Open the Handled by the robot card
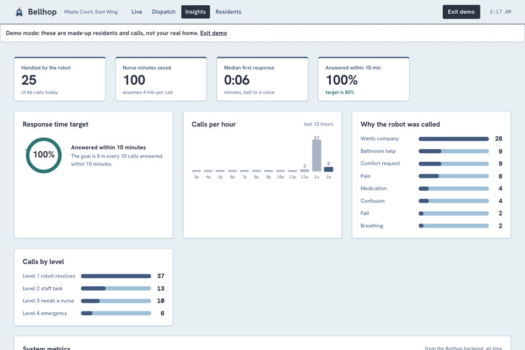525x350 pixels. click(60, 79)
